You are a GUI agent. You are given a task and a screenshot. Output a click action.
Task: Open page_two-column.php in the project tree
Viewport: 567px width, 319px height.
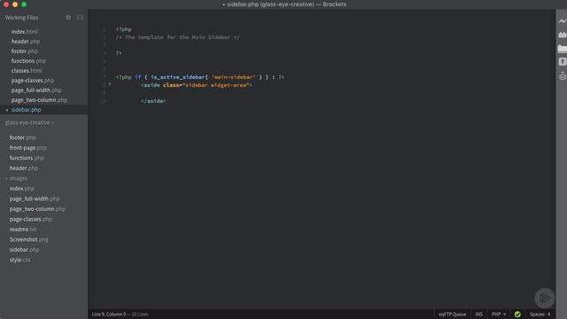click(37, 209)
